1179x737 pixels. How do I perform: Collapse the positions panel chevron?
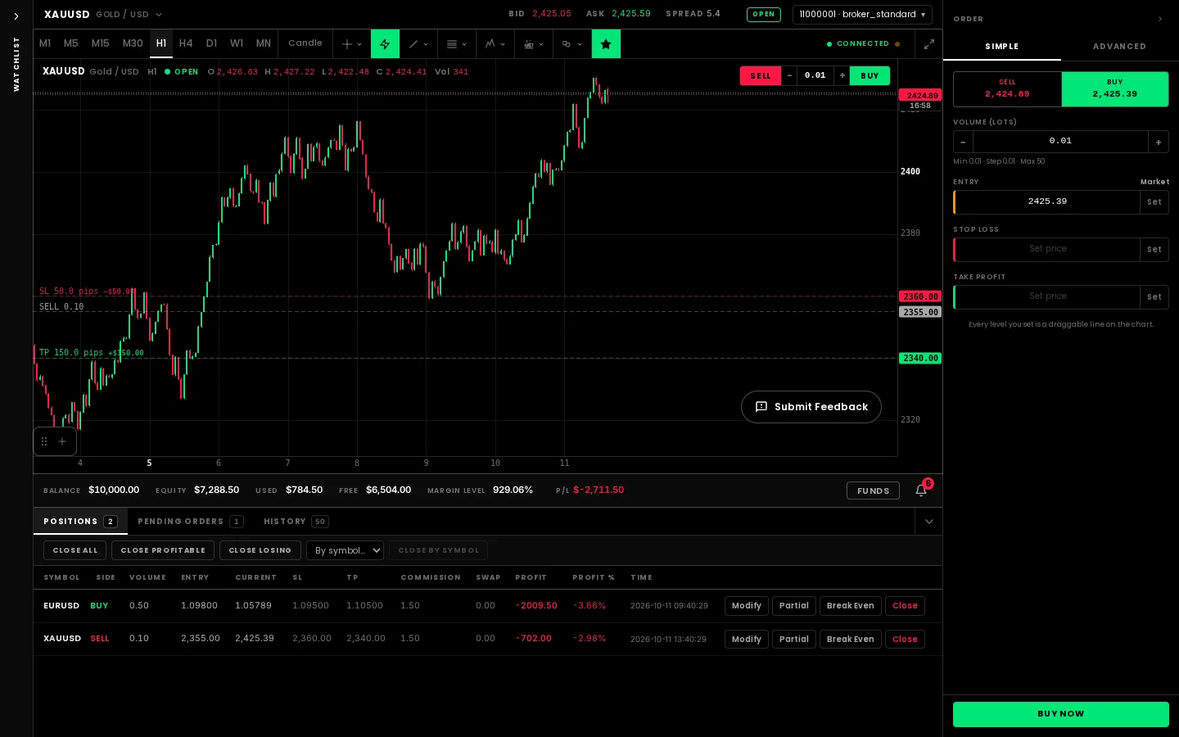click(x=928, y=522)
